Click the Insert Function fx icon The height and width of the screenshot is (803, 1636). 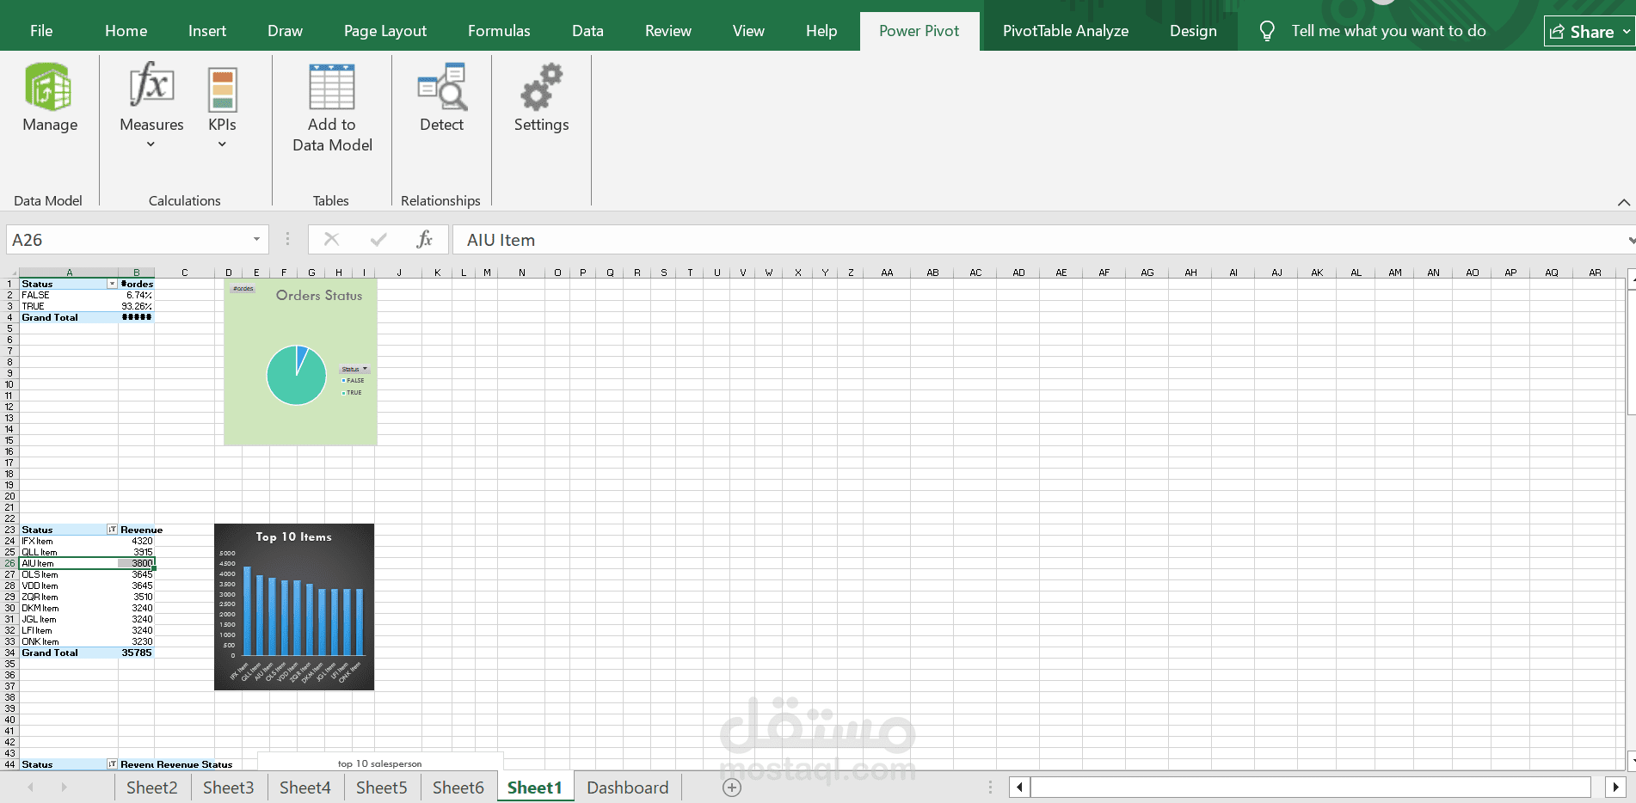coord(424,239)
